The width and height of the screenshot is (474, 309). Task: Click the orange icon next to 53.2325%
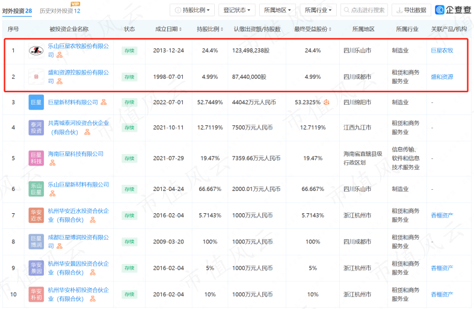[x=327, y=102]
